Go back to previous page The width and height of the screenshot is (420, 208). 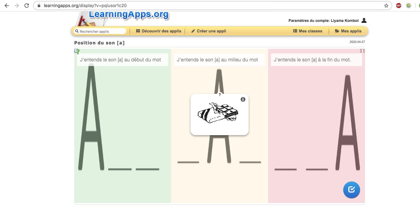7,6
